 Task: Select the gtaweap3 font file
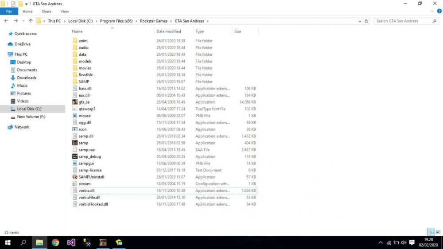click(87, 109)
